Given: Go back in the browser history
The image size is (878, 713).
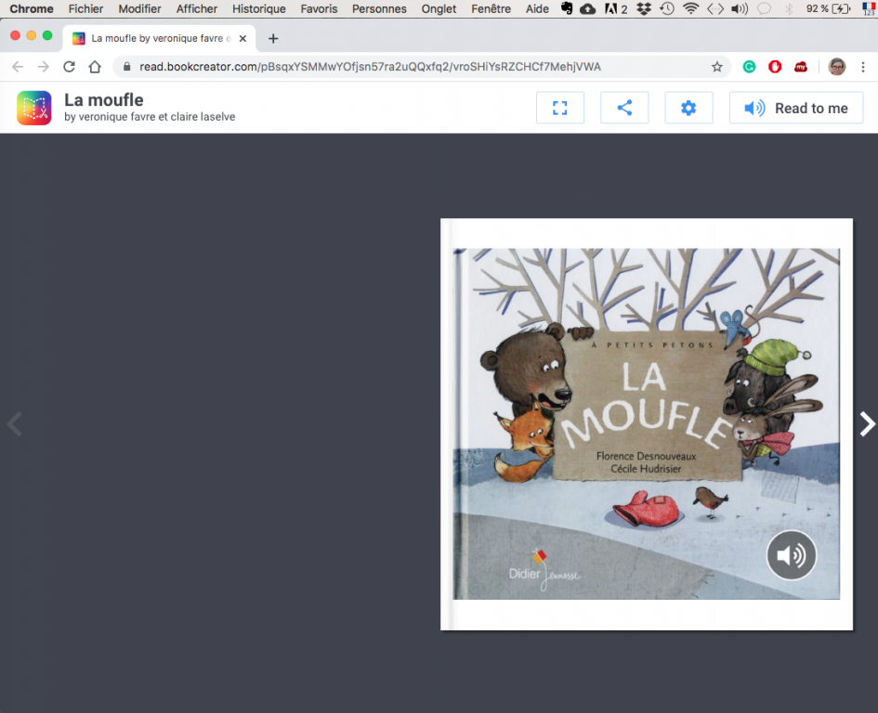Looking at the screenshot, I should [18, 67].
